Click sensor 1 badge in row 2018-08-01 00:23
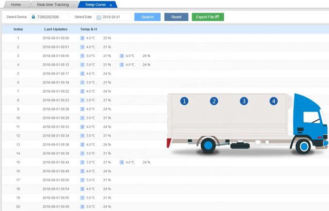 (x=82, y=100)
